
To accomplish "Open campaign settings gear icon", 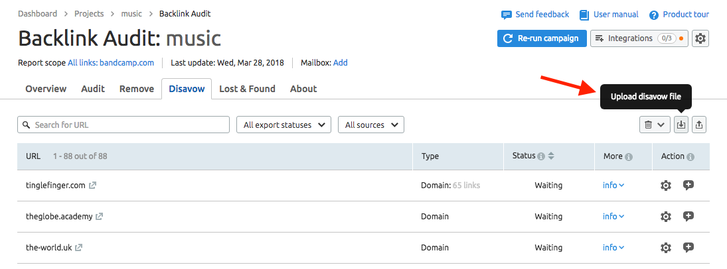I will (700, 38).
